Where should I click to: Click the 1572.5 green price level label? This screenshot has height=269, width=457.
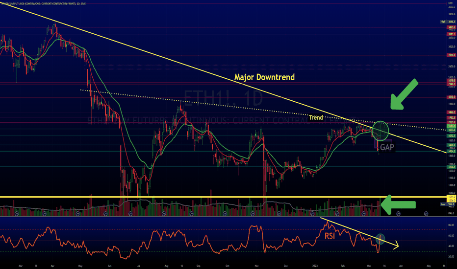pos(452,136)
